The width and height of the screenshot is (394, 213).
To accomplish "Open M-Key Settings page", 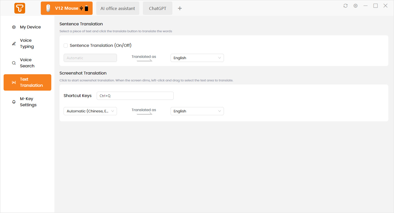I will 28,102.
